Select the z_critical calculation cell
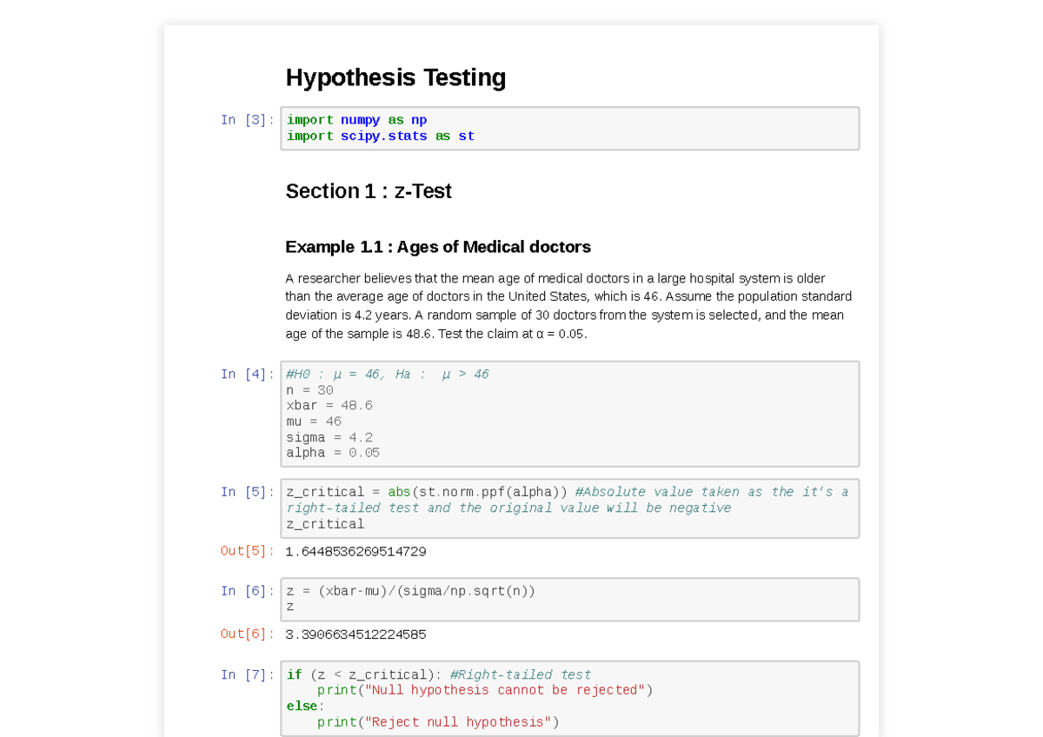Viewport: 1043px width, 737px height. point(569,508)
